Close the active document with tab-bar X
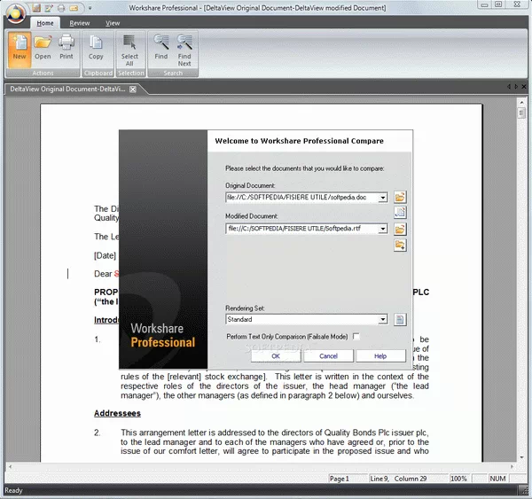This screenshot has width=532, height=499. pyautogui.click(x=524, y=87)
